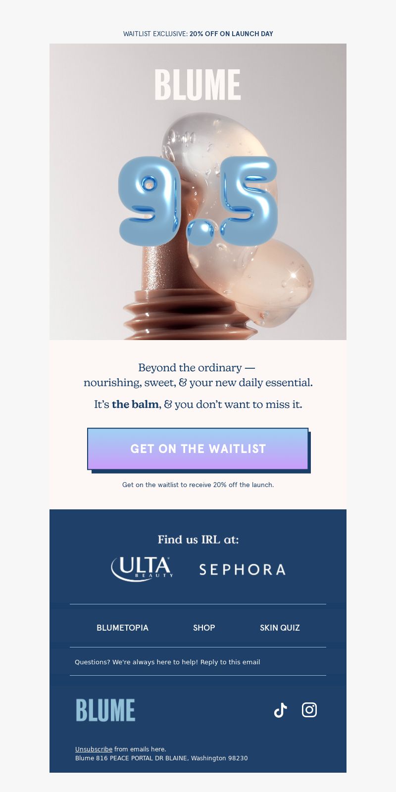Image resolution: width=396 pixels, height=792 pixels.
Task: Click the Blume Peace Portal Dr address text
Action: click(161, 758)
